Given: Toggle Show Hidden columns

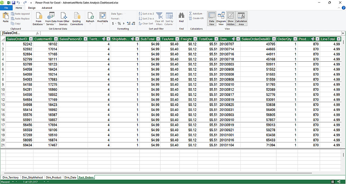Looking at the screenshot, I should pos(230,19).
